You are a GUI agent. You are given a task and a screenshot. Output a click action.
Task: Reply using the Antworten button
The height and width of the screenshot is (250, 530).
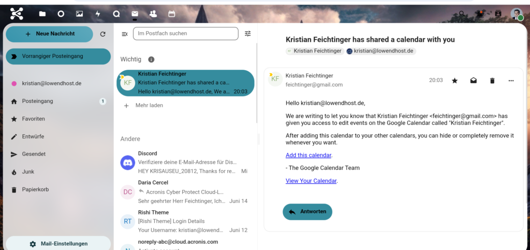tap(307, 212)
